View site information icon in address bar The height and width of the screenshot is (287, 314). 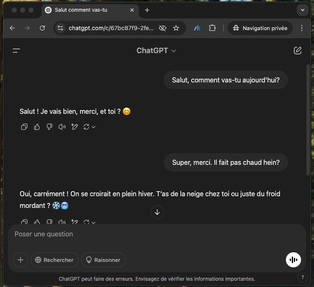click(x=60, y=28)
